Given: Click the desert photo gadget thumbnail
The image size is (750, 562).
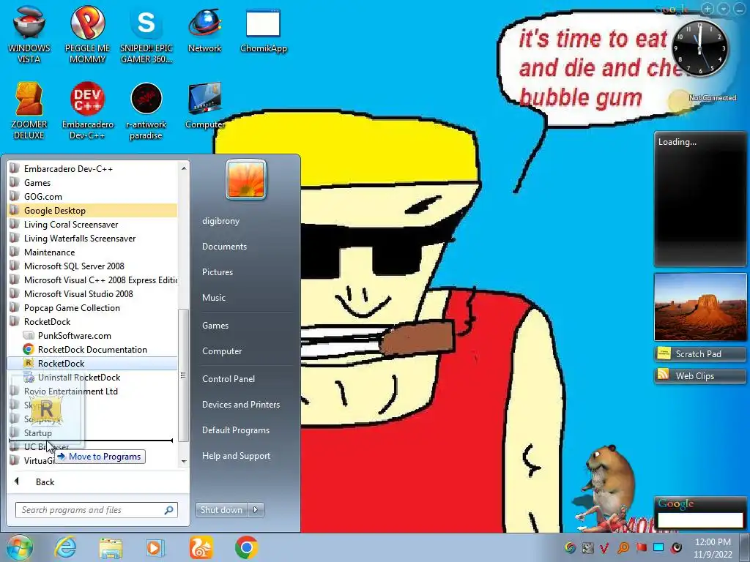Looking at the screenshot, I should coord(699,307).
